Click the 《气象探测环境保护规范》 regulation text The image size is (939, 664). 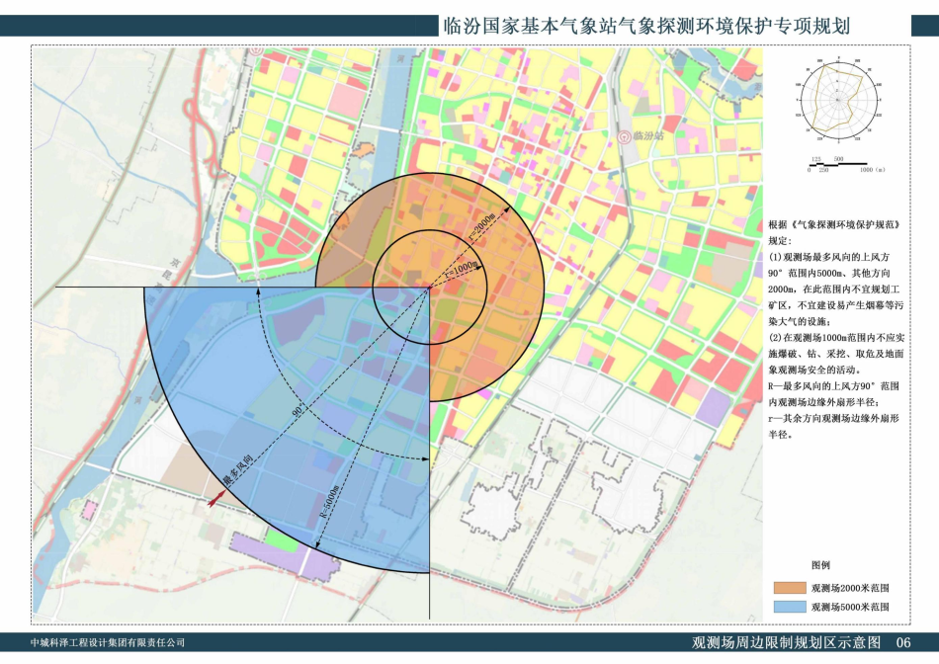[x=845, y=225]
